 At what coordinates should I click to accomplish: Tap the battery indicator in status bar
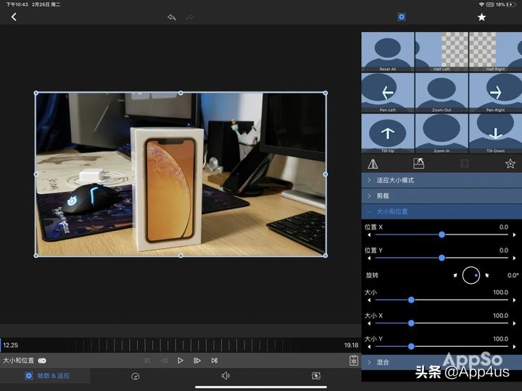[511, 4]
